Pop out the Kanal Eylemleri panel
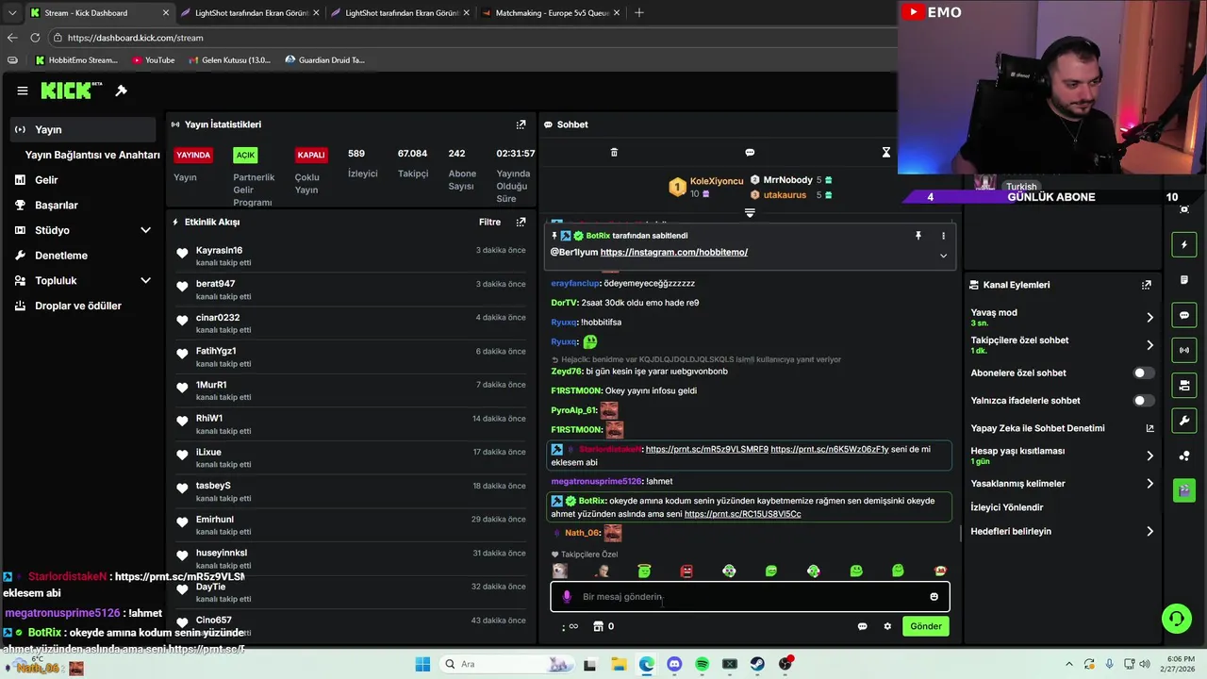The width and height of the screenshot is (1207, 679). pos(1147,285)
